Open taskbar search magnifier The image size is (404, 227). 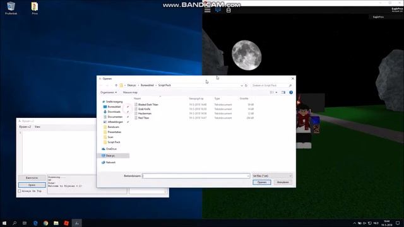(15, 223)
